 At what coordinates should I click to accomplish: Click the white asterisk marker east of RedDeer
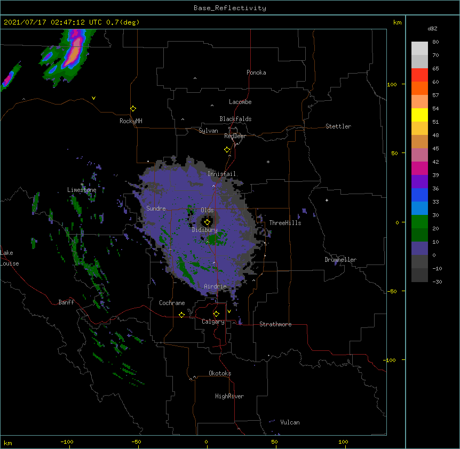coord(268,162)
